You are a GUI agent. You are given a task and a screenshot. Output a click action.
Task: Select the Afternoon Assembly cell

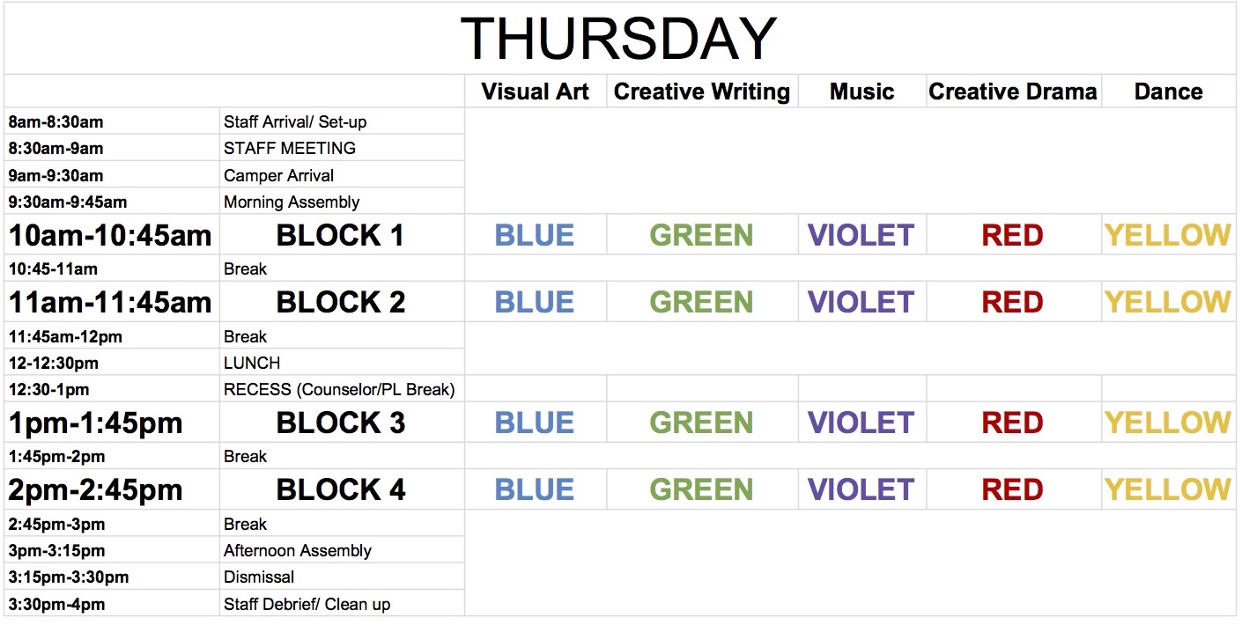point(298,550)
